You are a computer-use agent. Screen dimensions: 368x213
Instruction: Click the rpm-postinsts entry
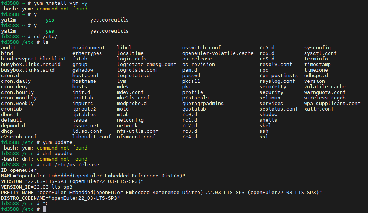coord(279,76)
